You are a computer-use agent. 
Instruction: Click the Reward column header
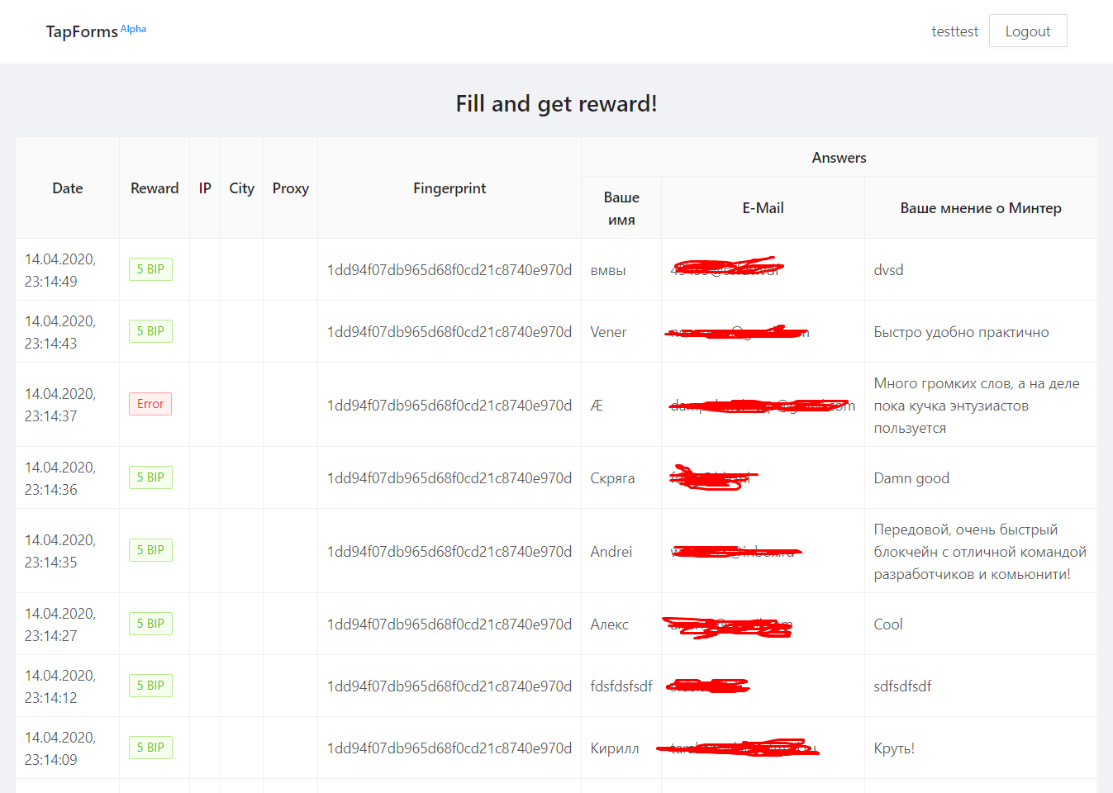[x=155, y=188]
